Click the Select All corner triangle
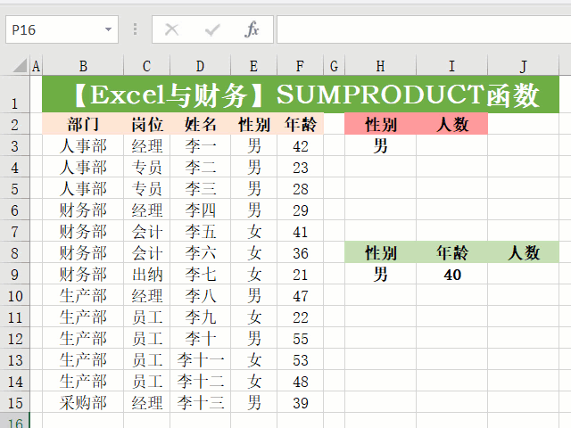571x428 pixels. pos(21,65)
